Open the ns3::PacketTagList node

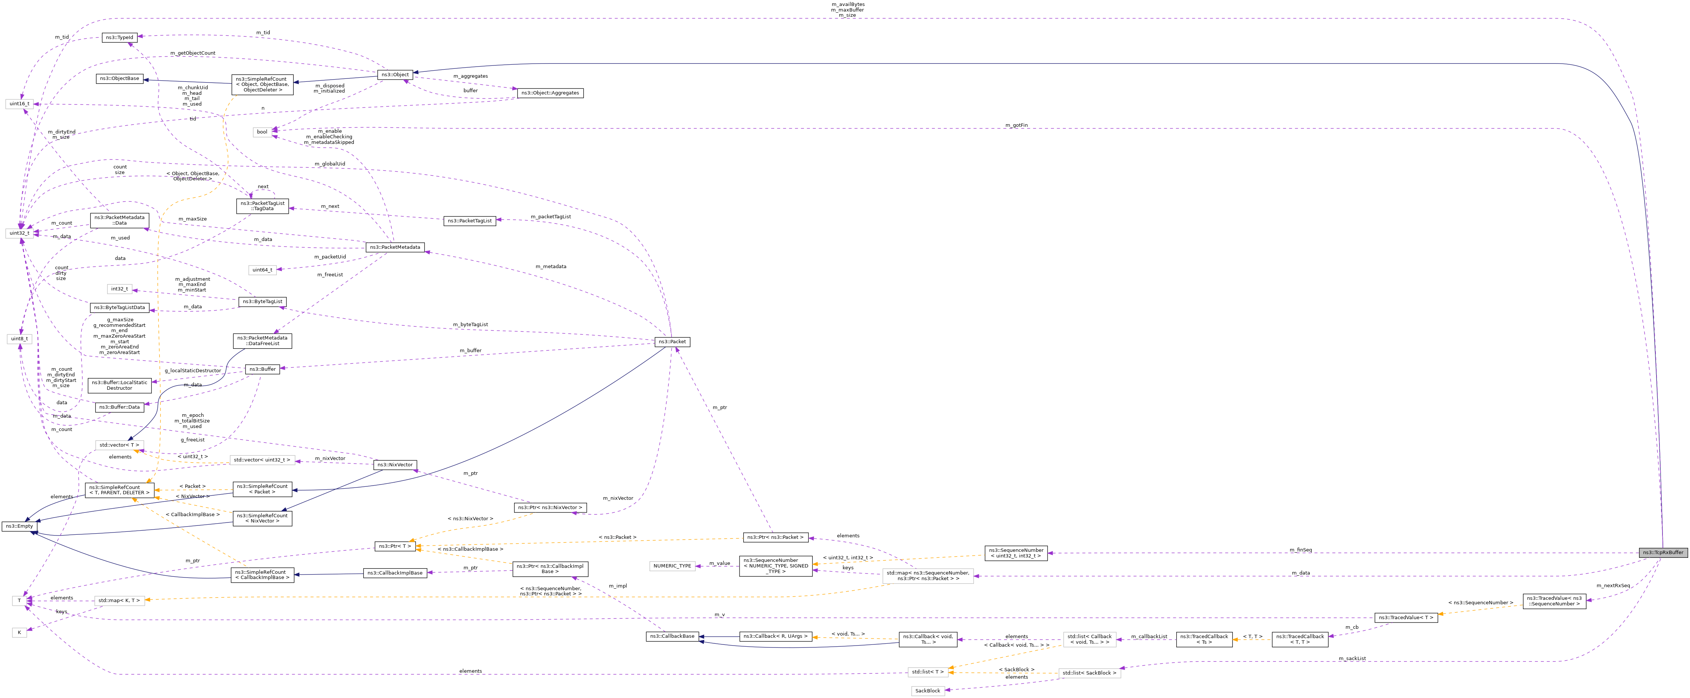[x=470, y=221]
